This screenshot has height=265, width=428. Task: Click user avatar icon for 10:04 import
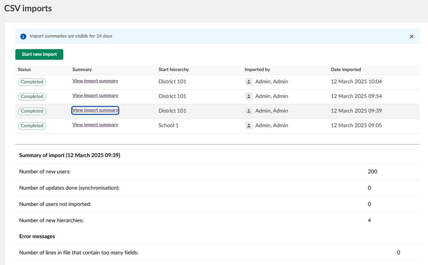(249, 82)
